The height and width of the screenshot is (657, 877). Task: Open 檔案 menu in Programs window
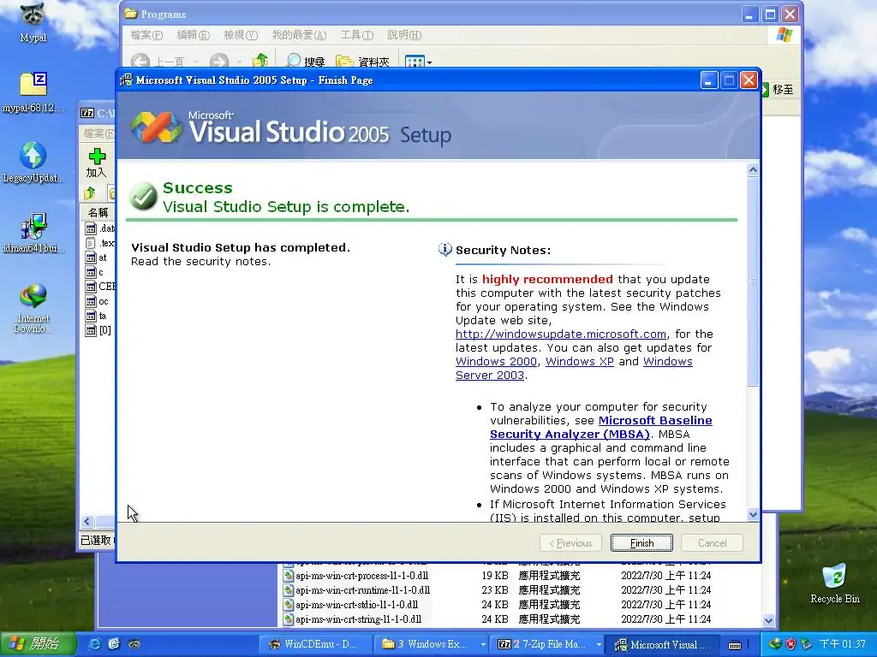pos(146,35)
